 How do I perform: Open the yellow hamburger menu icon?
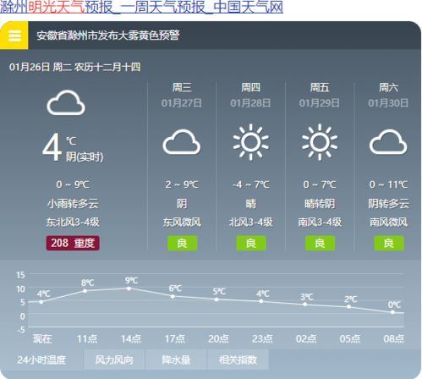[14, 36]
